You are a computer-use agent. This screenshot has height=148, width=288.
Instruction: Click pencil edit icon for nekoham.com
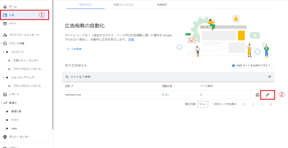(x=268, y=95)
